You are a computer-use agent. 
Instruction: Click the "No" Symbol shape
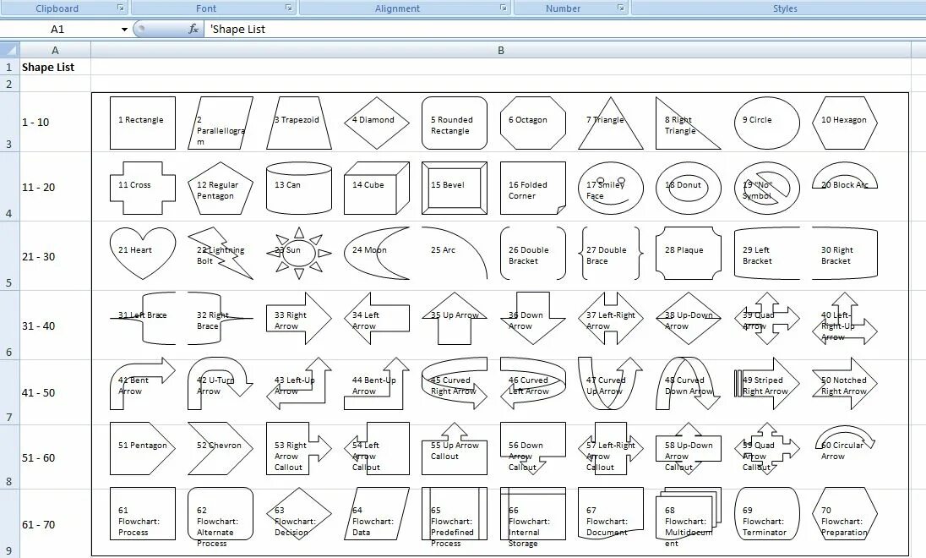point(766,188)
